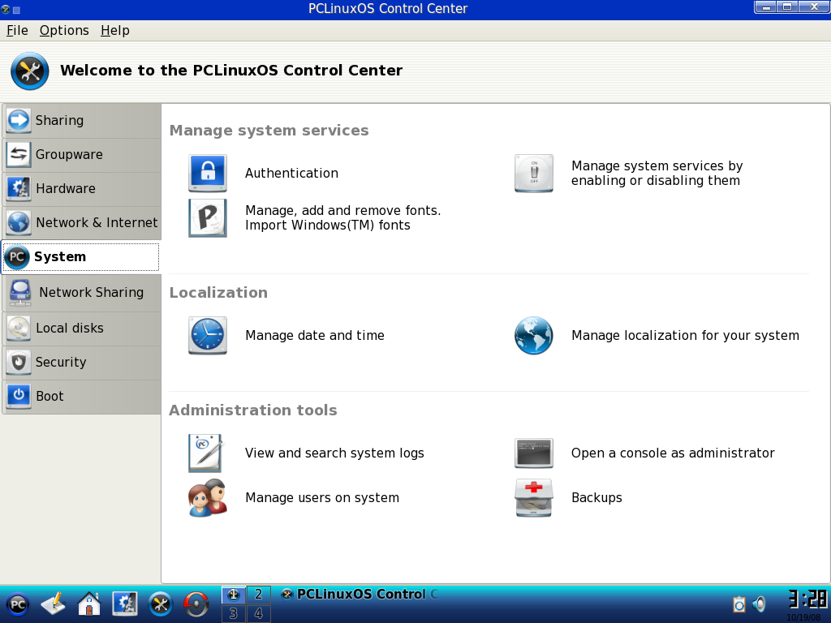Image resolution: width=831 pixels, height=623 pixels.
Task: Select the Groupware category
Action: (82, 155)
